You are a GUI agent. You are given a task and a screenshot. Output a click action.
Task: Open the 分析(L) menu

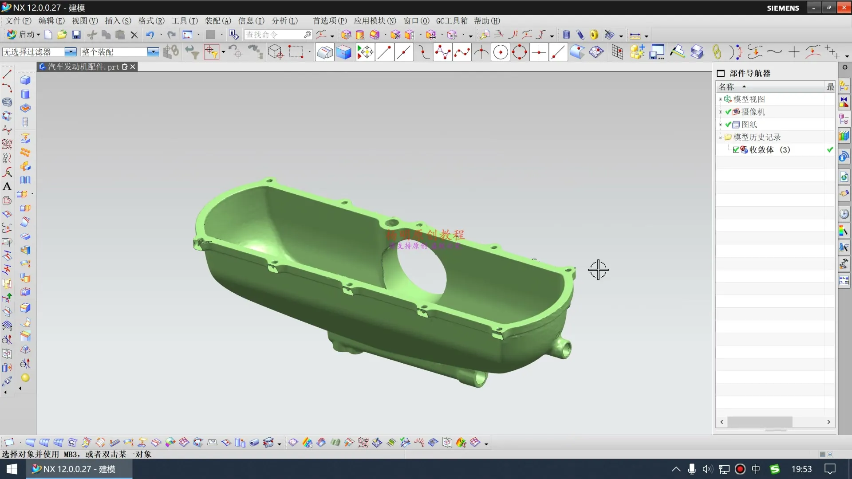284,21
